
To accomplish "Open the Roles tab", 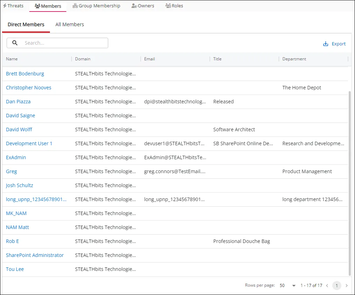I will coord(174,6).
